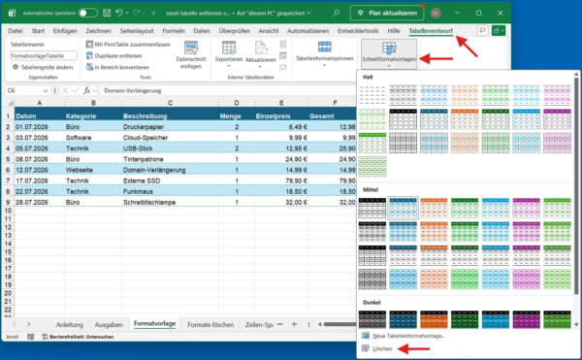Open the Ausgaben sheet tab
Screen dimensions: 582x360
[x=109, y=325]
